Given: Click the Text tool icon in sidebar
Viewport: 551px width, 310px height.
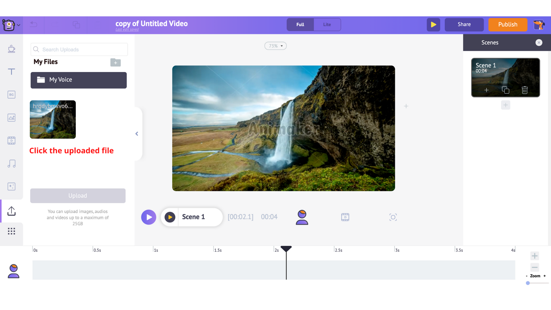Looking at the screenshot, I should point(11,71).
